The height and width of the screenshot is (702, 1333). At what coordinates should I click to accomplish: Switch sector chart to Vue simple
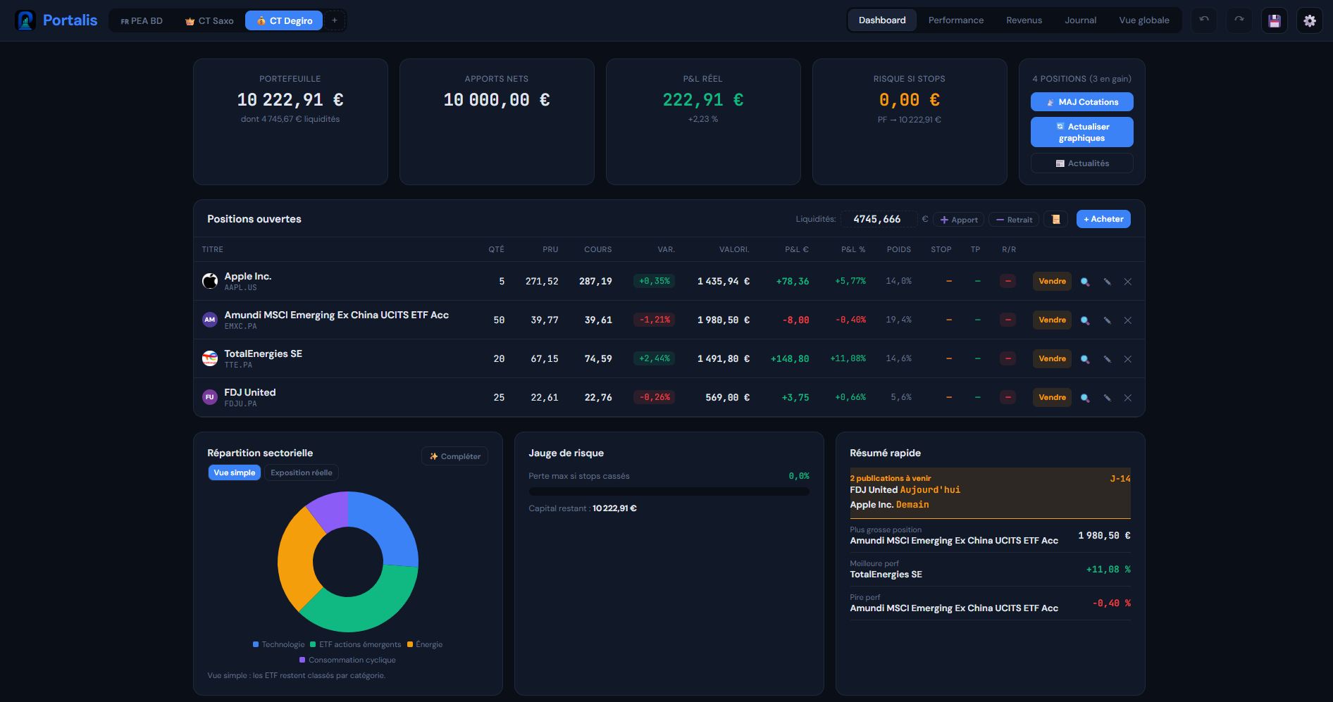click(235, 472)
